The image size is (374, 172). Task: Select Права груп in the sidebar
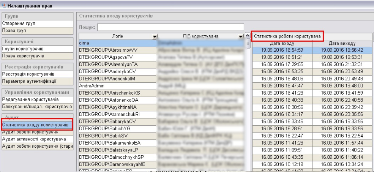(15, 30)
